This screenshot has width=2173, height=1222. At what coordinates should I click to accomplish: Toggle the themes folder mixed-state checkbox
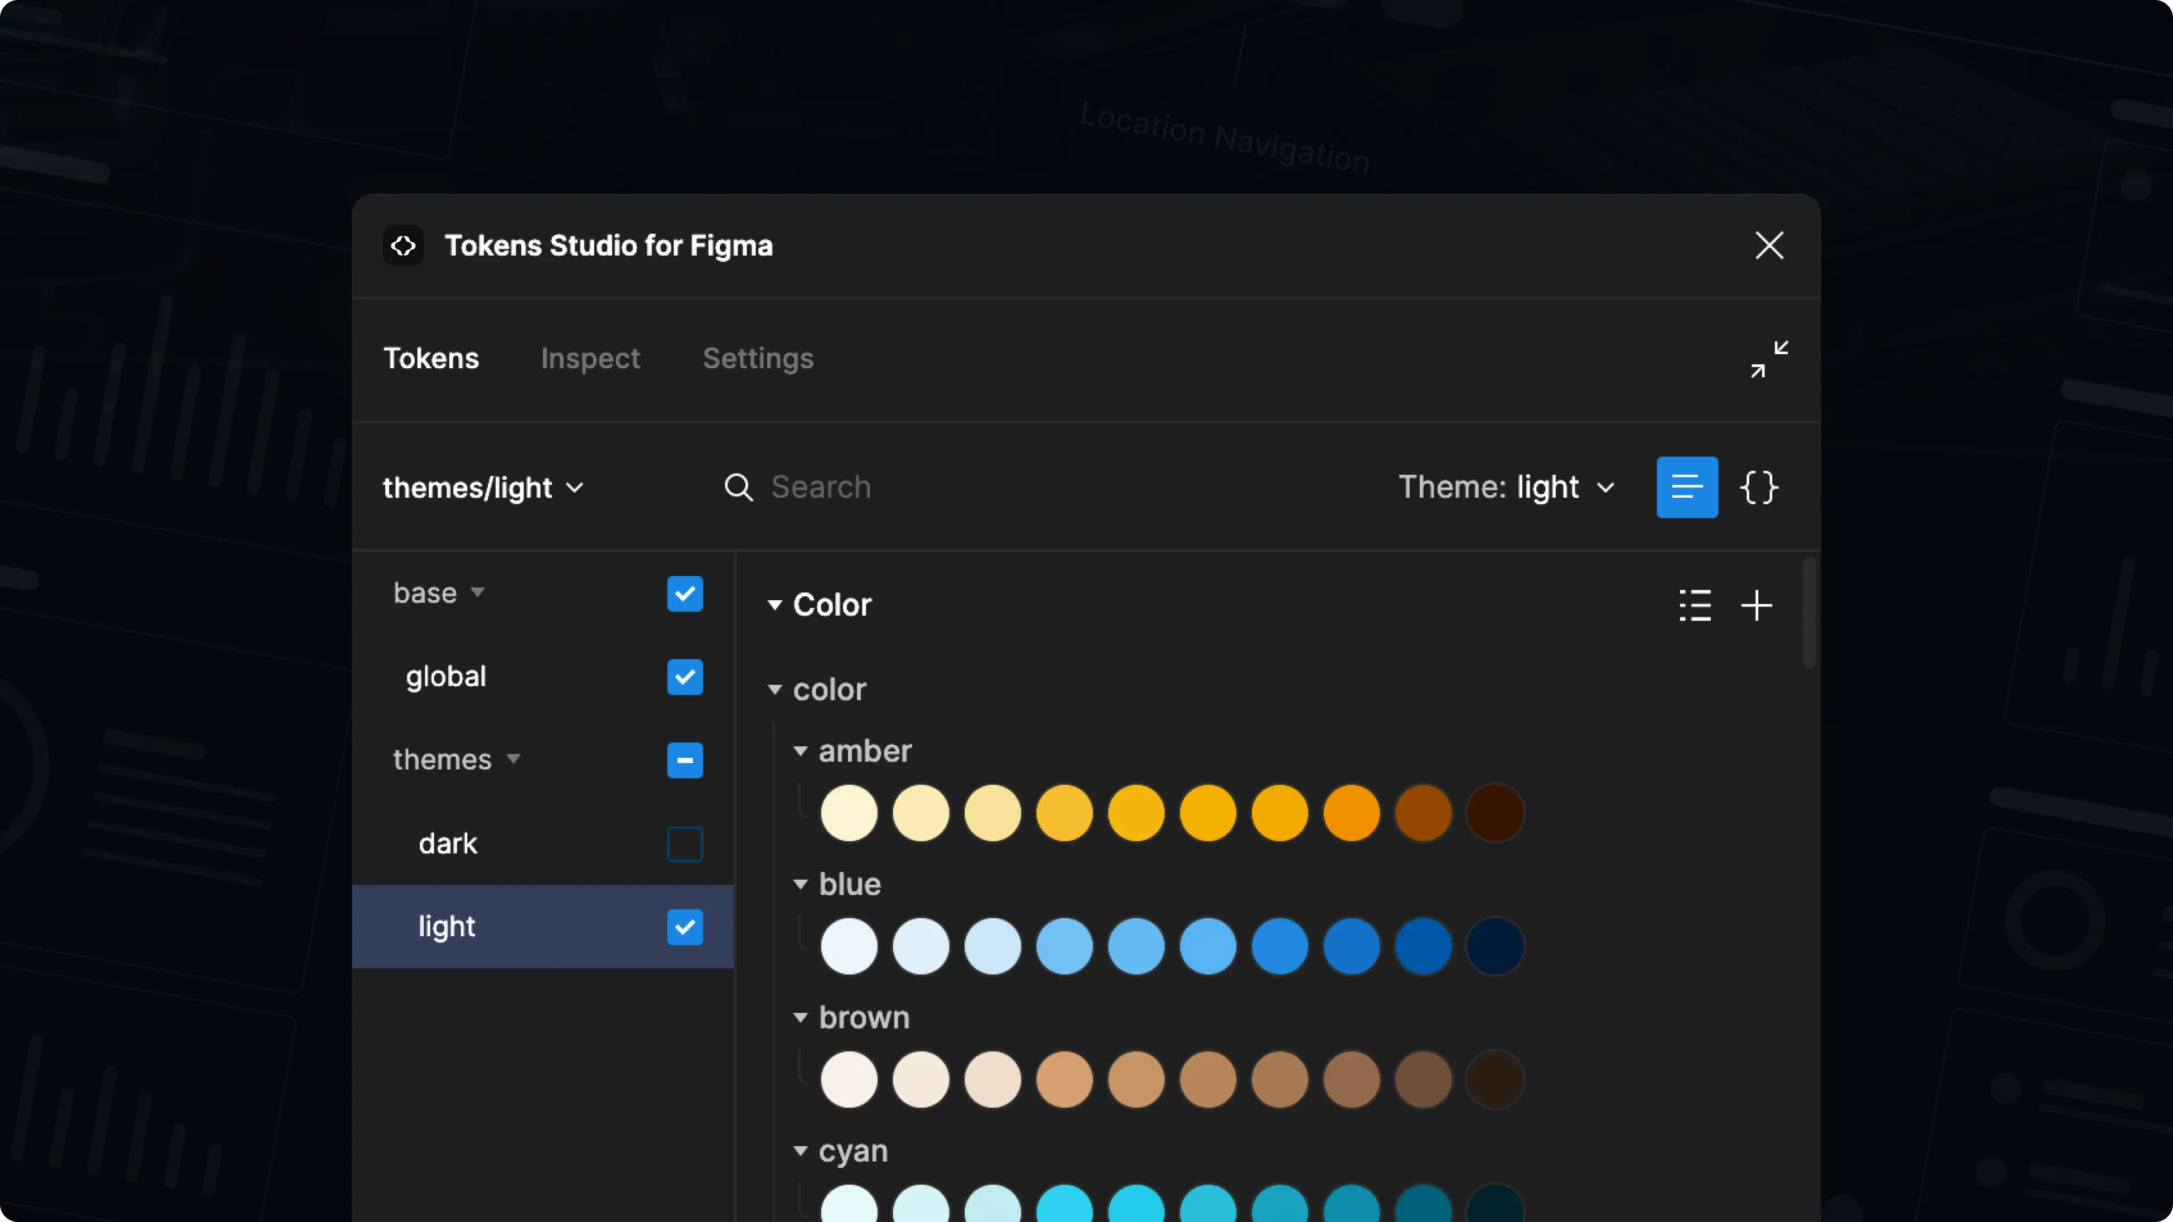click(x=685, y=760)
